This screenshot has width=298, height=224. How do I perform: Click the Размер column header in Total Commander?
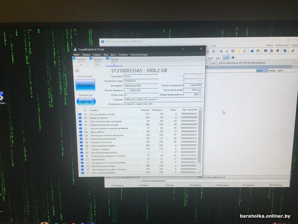click(272, 71)
